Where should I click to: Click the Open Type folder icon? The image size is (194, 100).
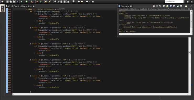point(46,2)
